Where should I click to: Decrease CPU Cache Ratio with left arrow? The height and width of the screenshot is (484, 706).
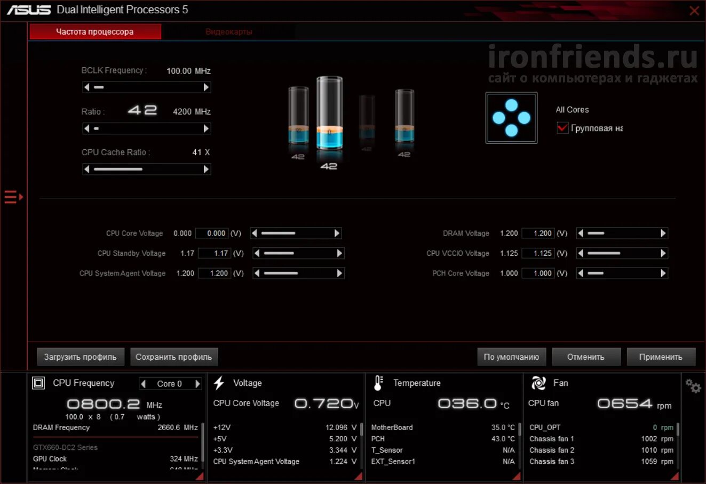tap(87, 169)
